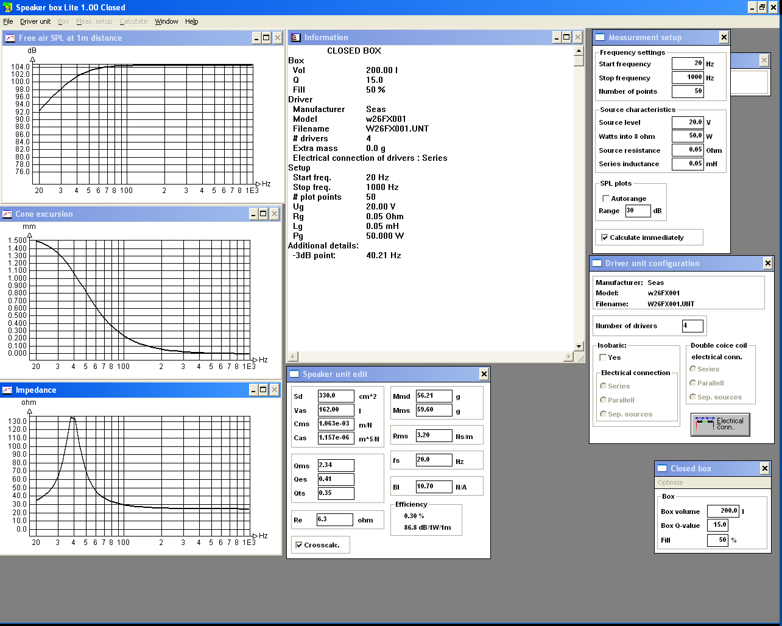The height and width of the screenshot is (626, 782).
Task: Click the Impedance window title icon
Action: pyautogui.click(x=7, y=390)
